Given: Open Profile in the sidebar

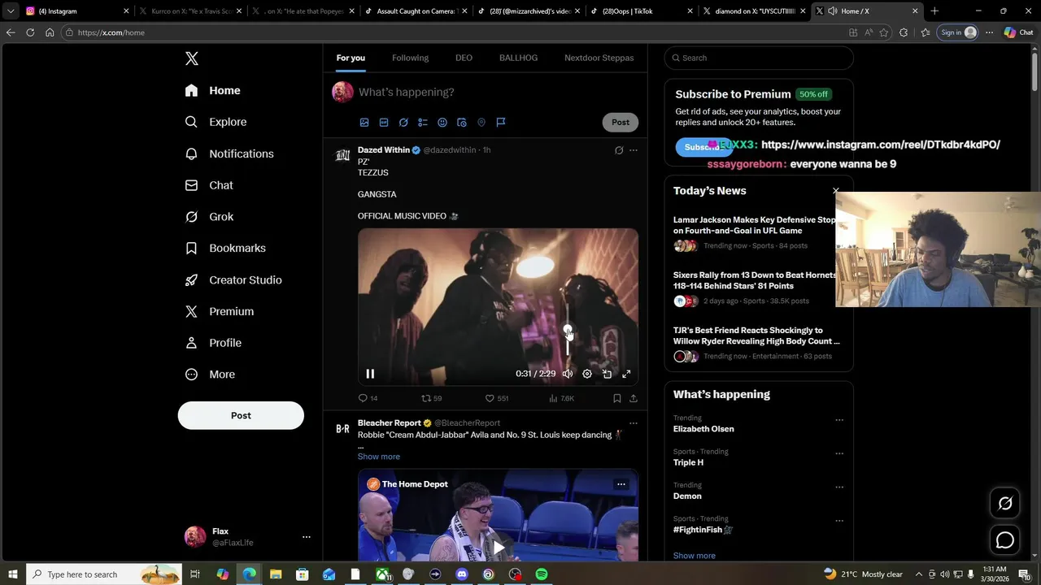Looking at the screenshot, I should click(213, 343).
